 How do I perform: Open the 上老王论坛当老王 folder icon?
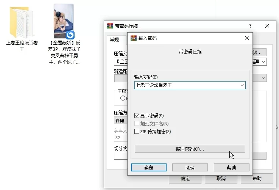coord(21,22)
